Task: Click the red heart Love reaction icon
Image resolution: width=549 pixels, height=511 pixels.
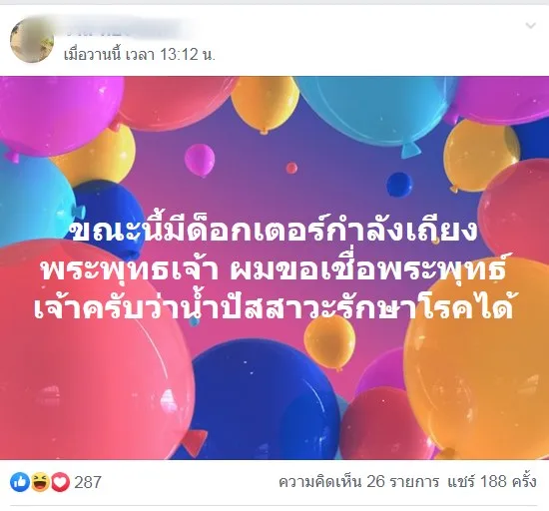Action: pos(61,482)
